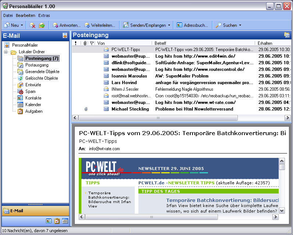Image resolution: width=293 pixels, height=235 pixels.
Task: Click opened envelope icon of INtern J.Sessler
Action: point(106,89)
